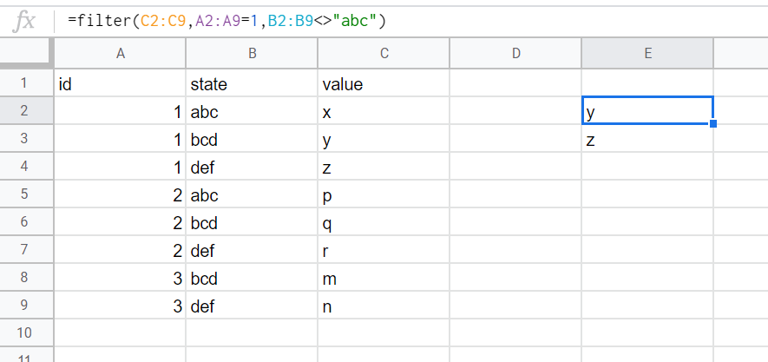Click the "state" header cell

pos(252,84)
